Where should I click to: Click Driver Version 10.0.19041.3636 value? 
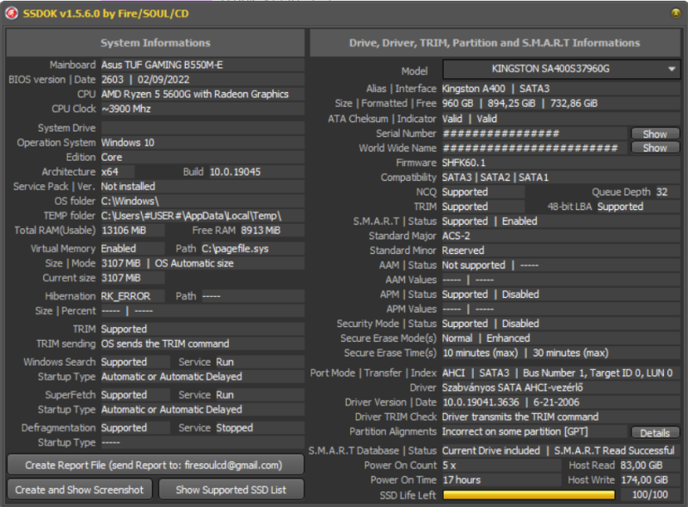click(481, 403)
